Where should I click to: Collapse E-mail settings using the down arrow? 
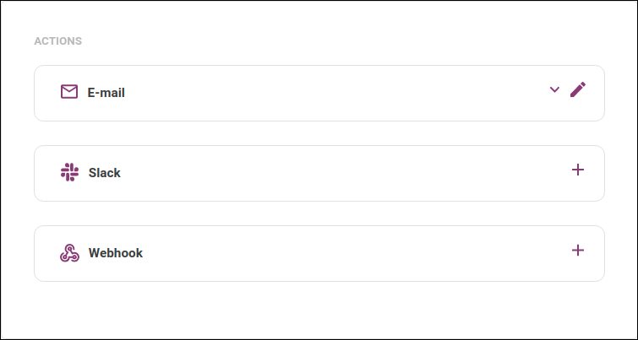pyautogui.click(x=554, y=89)
